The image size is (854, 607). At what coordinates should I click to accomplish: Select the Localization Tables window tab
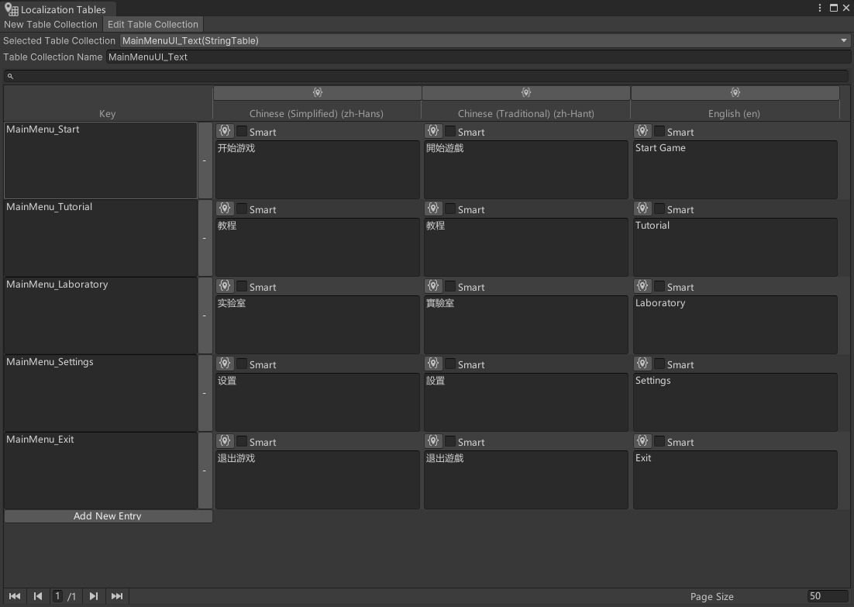57,9
